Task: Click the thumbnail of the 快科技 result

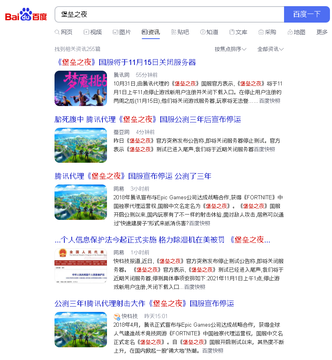Action: coord(81,329)
